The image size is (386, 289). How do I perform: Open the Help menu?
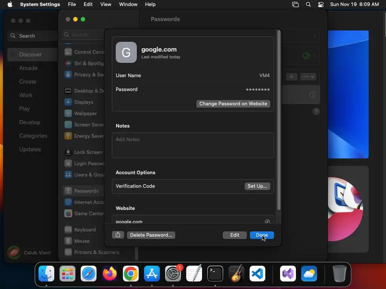point(150,5)
